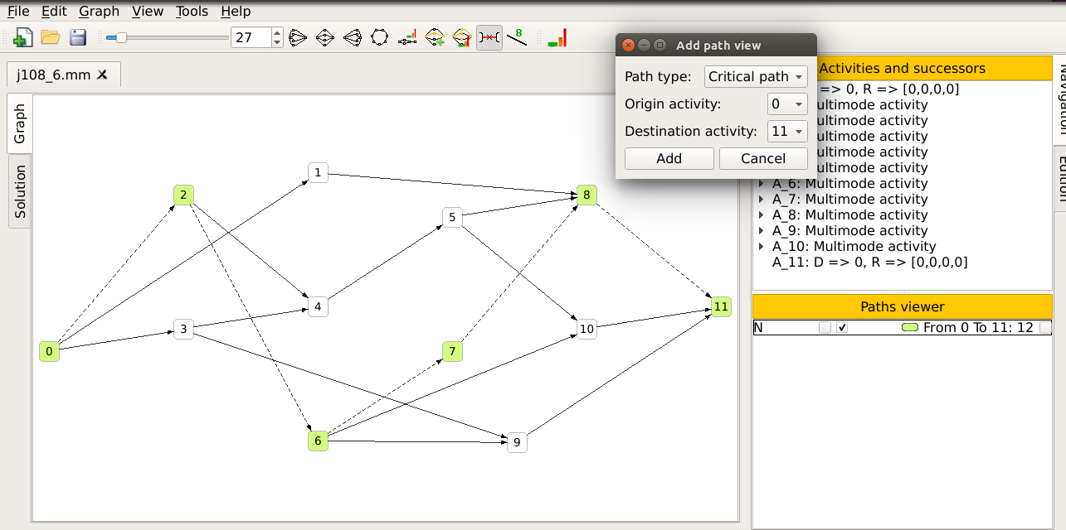Click the save floppy disk icon
Screen dimensions: 1066x530
(78, 37)
